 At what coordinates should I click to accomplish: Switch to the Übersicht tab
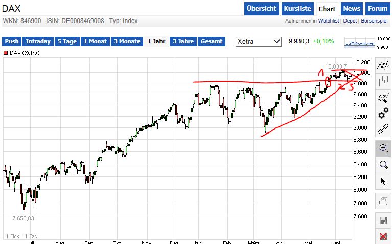pyautogui.click(x=261, y=9)
